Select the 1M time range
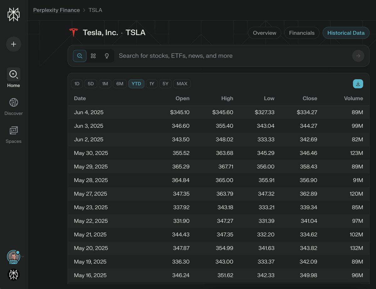This screenshot has height=289, width=376. [105, 84]
